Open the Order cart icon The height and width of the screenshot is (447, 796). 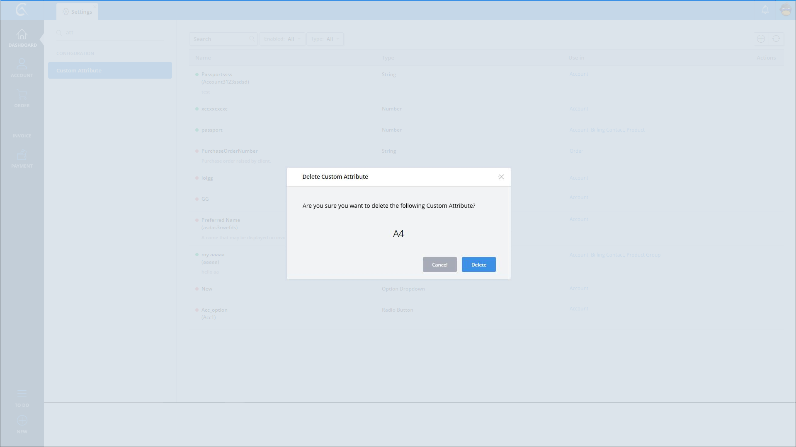(x=22, y=95)
